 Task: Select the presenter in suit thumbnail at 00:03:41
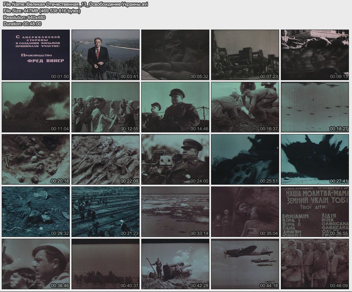106,55
